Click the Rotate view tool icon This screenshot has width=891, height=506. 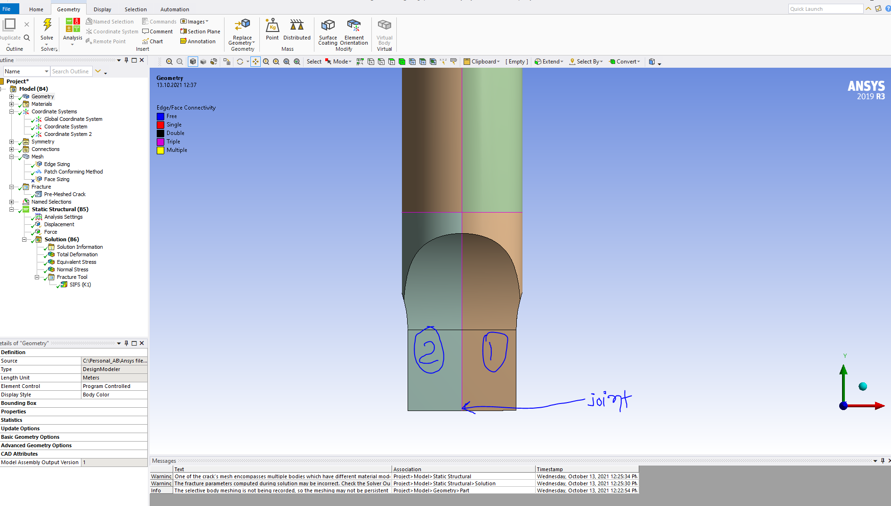coord(240,62)
